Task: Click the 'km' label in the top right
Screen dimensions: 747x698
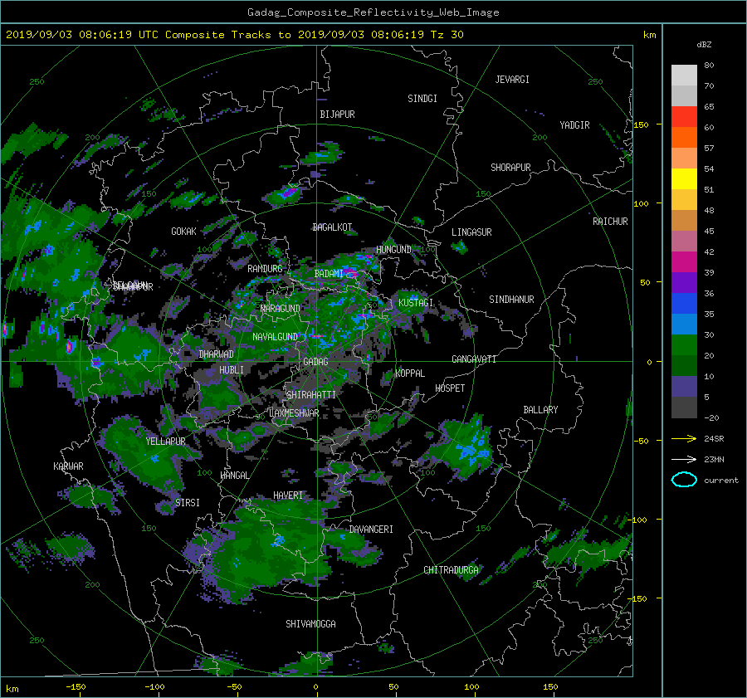Action: (649, 35)
